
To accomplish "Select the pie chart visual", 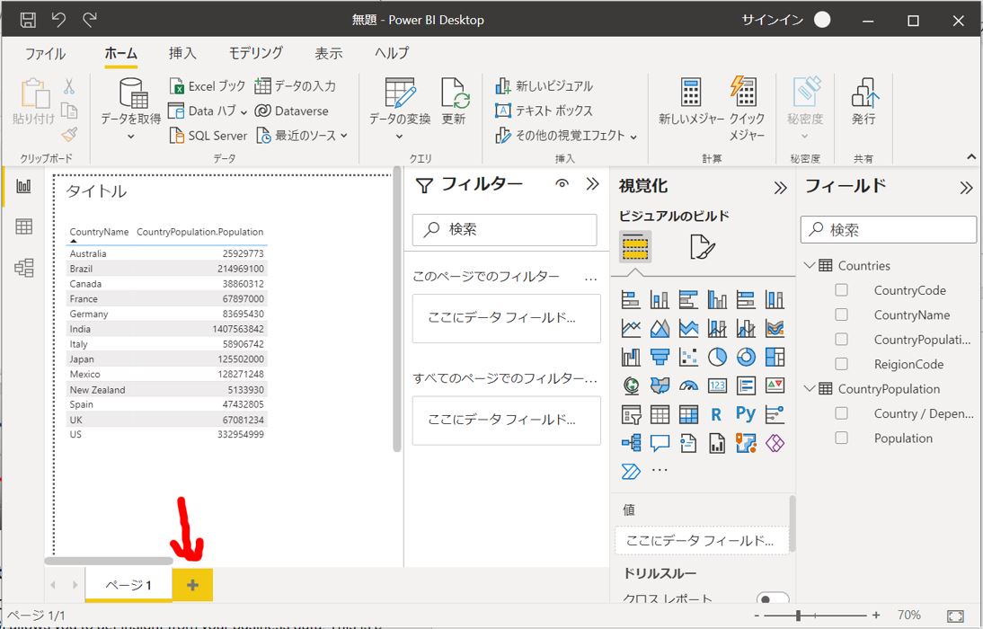I will tap(717, 357).
